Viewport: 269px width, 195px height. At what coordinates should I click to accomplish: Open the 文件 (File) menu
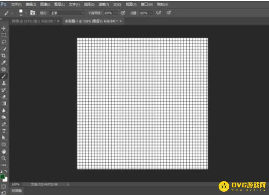pos(16,4)
